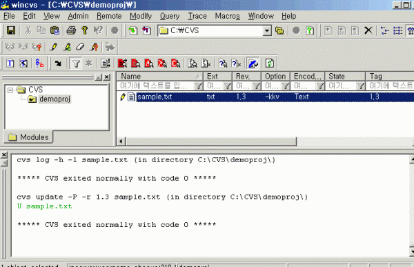Open the C:\CVS path dropdown
Image resolution: width=414 pixels, height=267 pixels.
(x=267, y=30)
